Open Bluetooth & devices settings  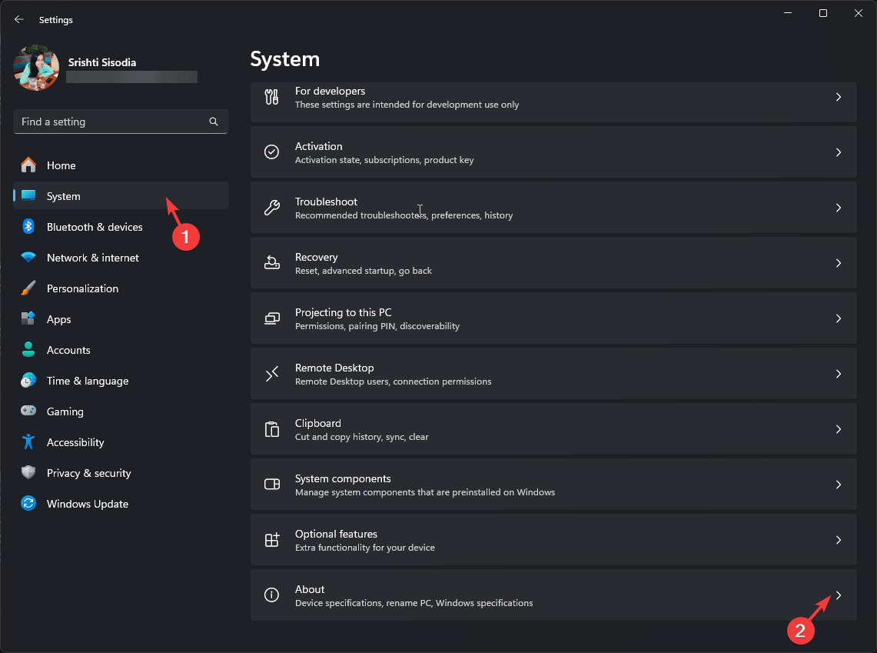click(x=120, y=227)
